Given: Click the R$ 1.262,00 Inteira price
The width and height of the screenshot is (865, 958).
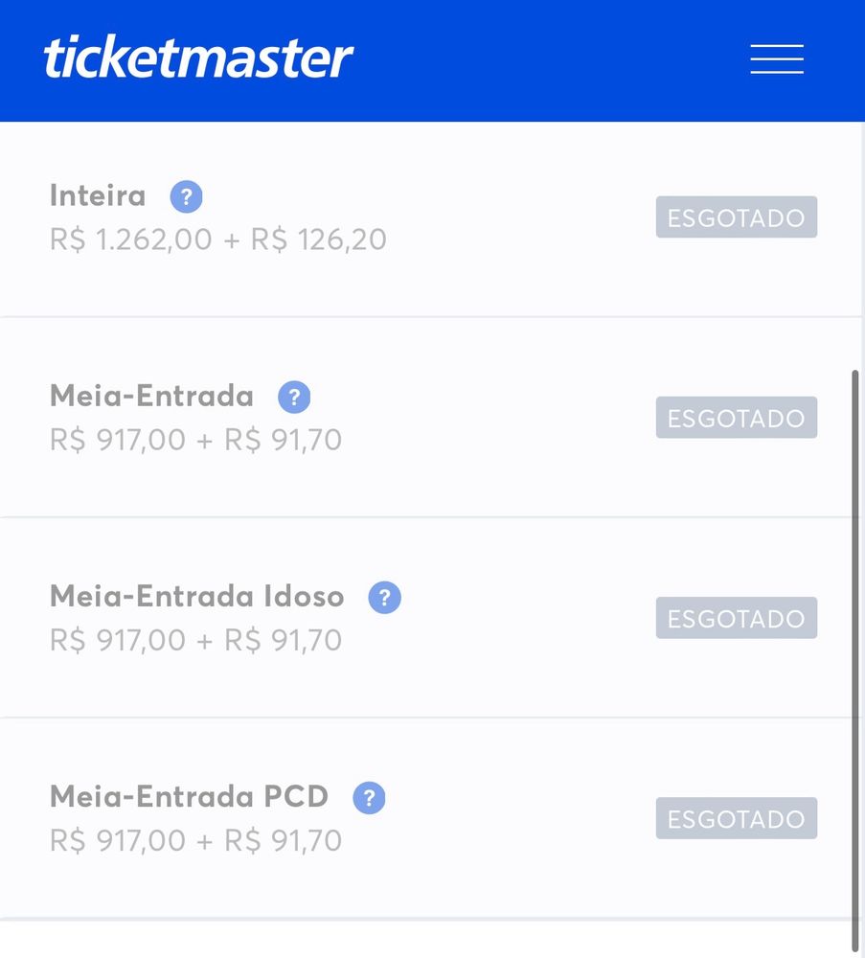Looking at the screenshot, I should pos(130,239).
